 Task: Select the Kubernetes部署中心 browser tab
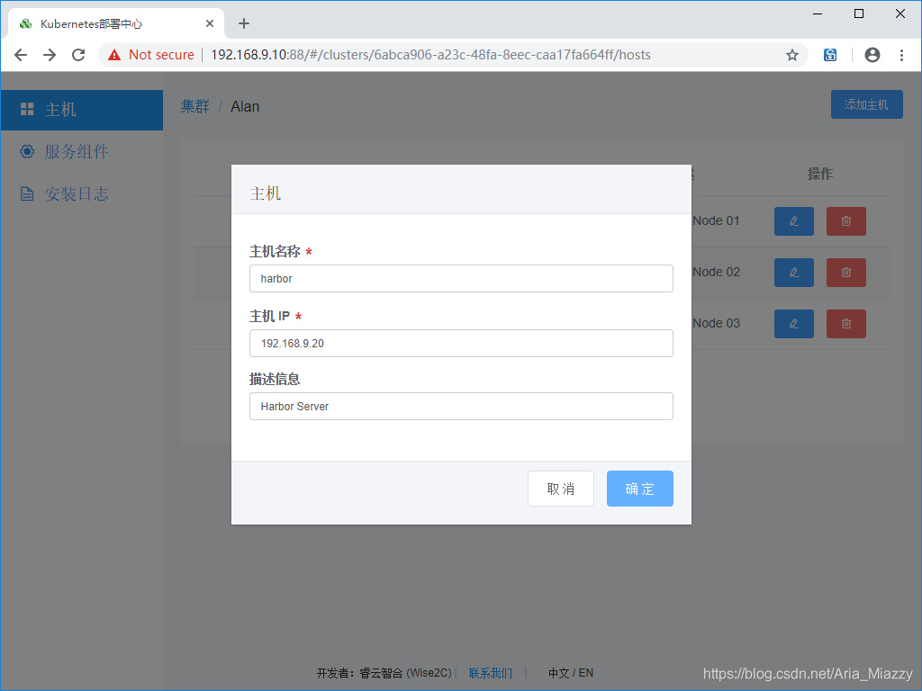tap(116, 23)
